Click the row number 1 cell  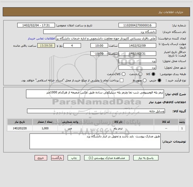coord(182,128)
